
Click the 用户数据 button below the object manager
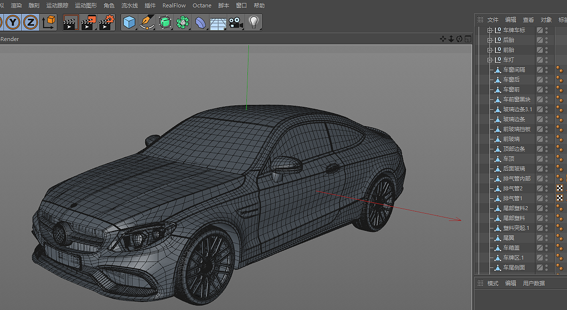tap(535, 283)
